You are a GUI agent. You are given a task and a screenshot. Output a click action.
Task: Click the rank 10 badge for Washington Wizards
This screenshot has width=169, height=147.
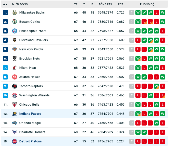tap(5, 95)
